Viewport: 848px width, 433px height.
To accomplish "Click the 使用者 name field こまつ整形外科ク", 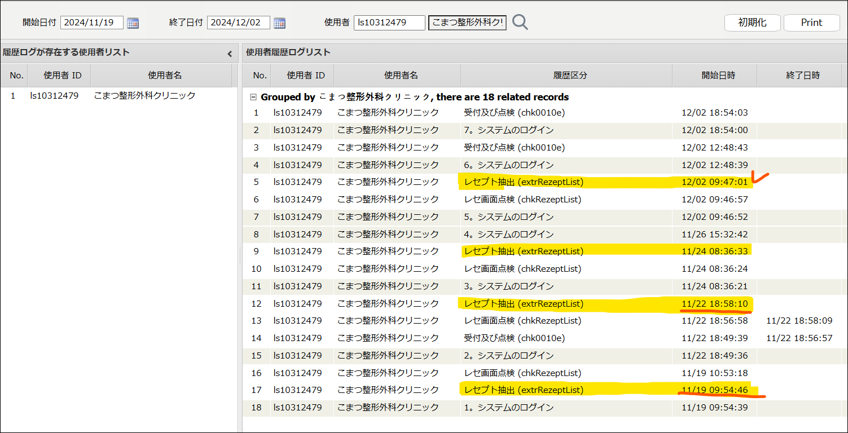I will (468, 23).
